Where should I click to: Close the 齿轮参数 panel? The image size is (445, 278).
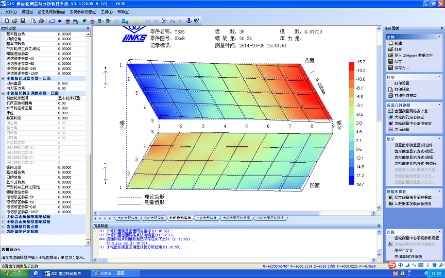[x=88, y=28]
